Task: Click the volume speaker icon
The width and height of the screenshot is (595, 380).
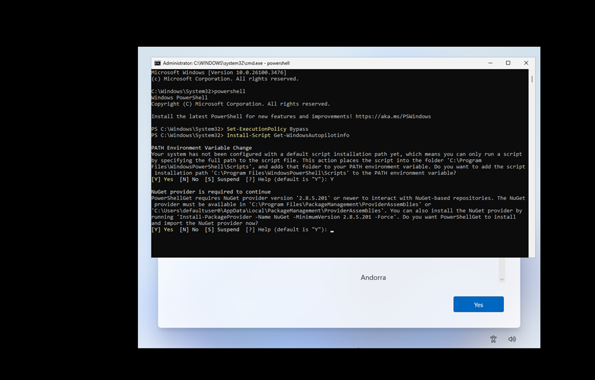Action: coord(511,339)
